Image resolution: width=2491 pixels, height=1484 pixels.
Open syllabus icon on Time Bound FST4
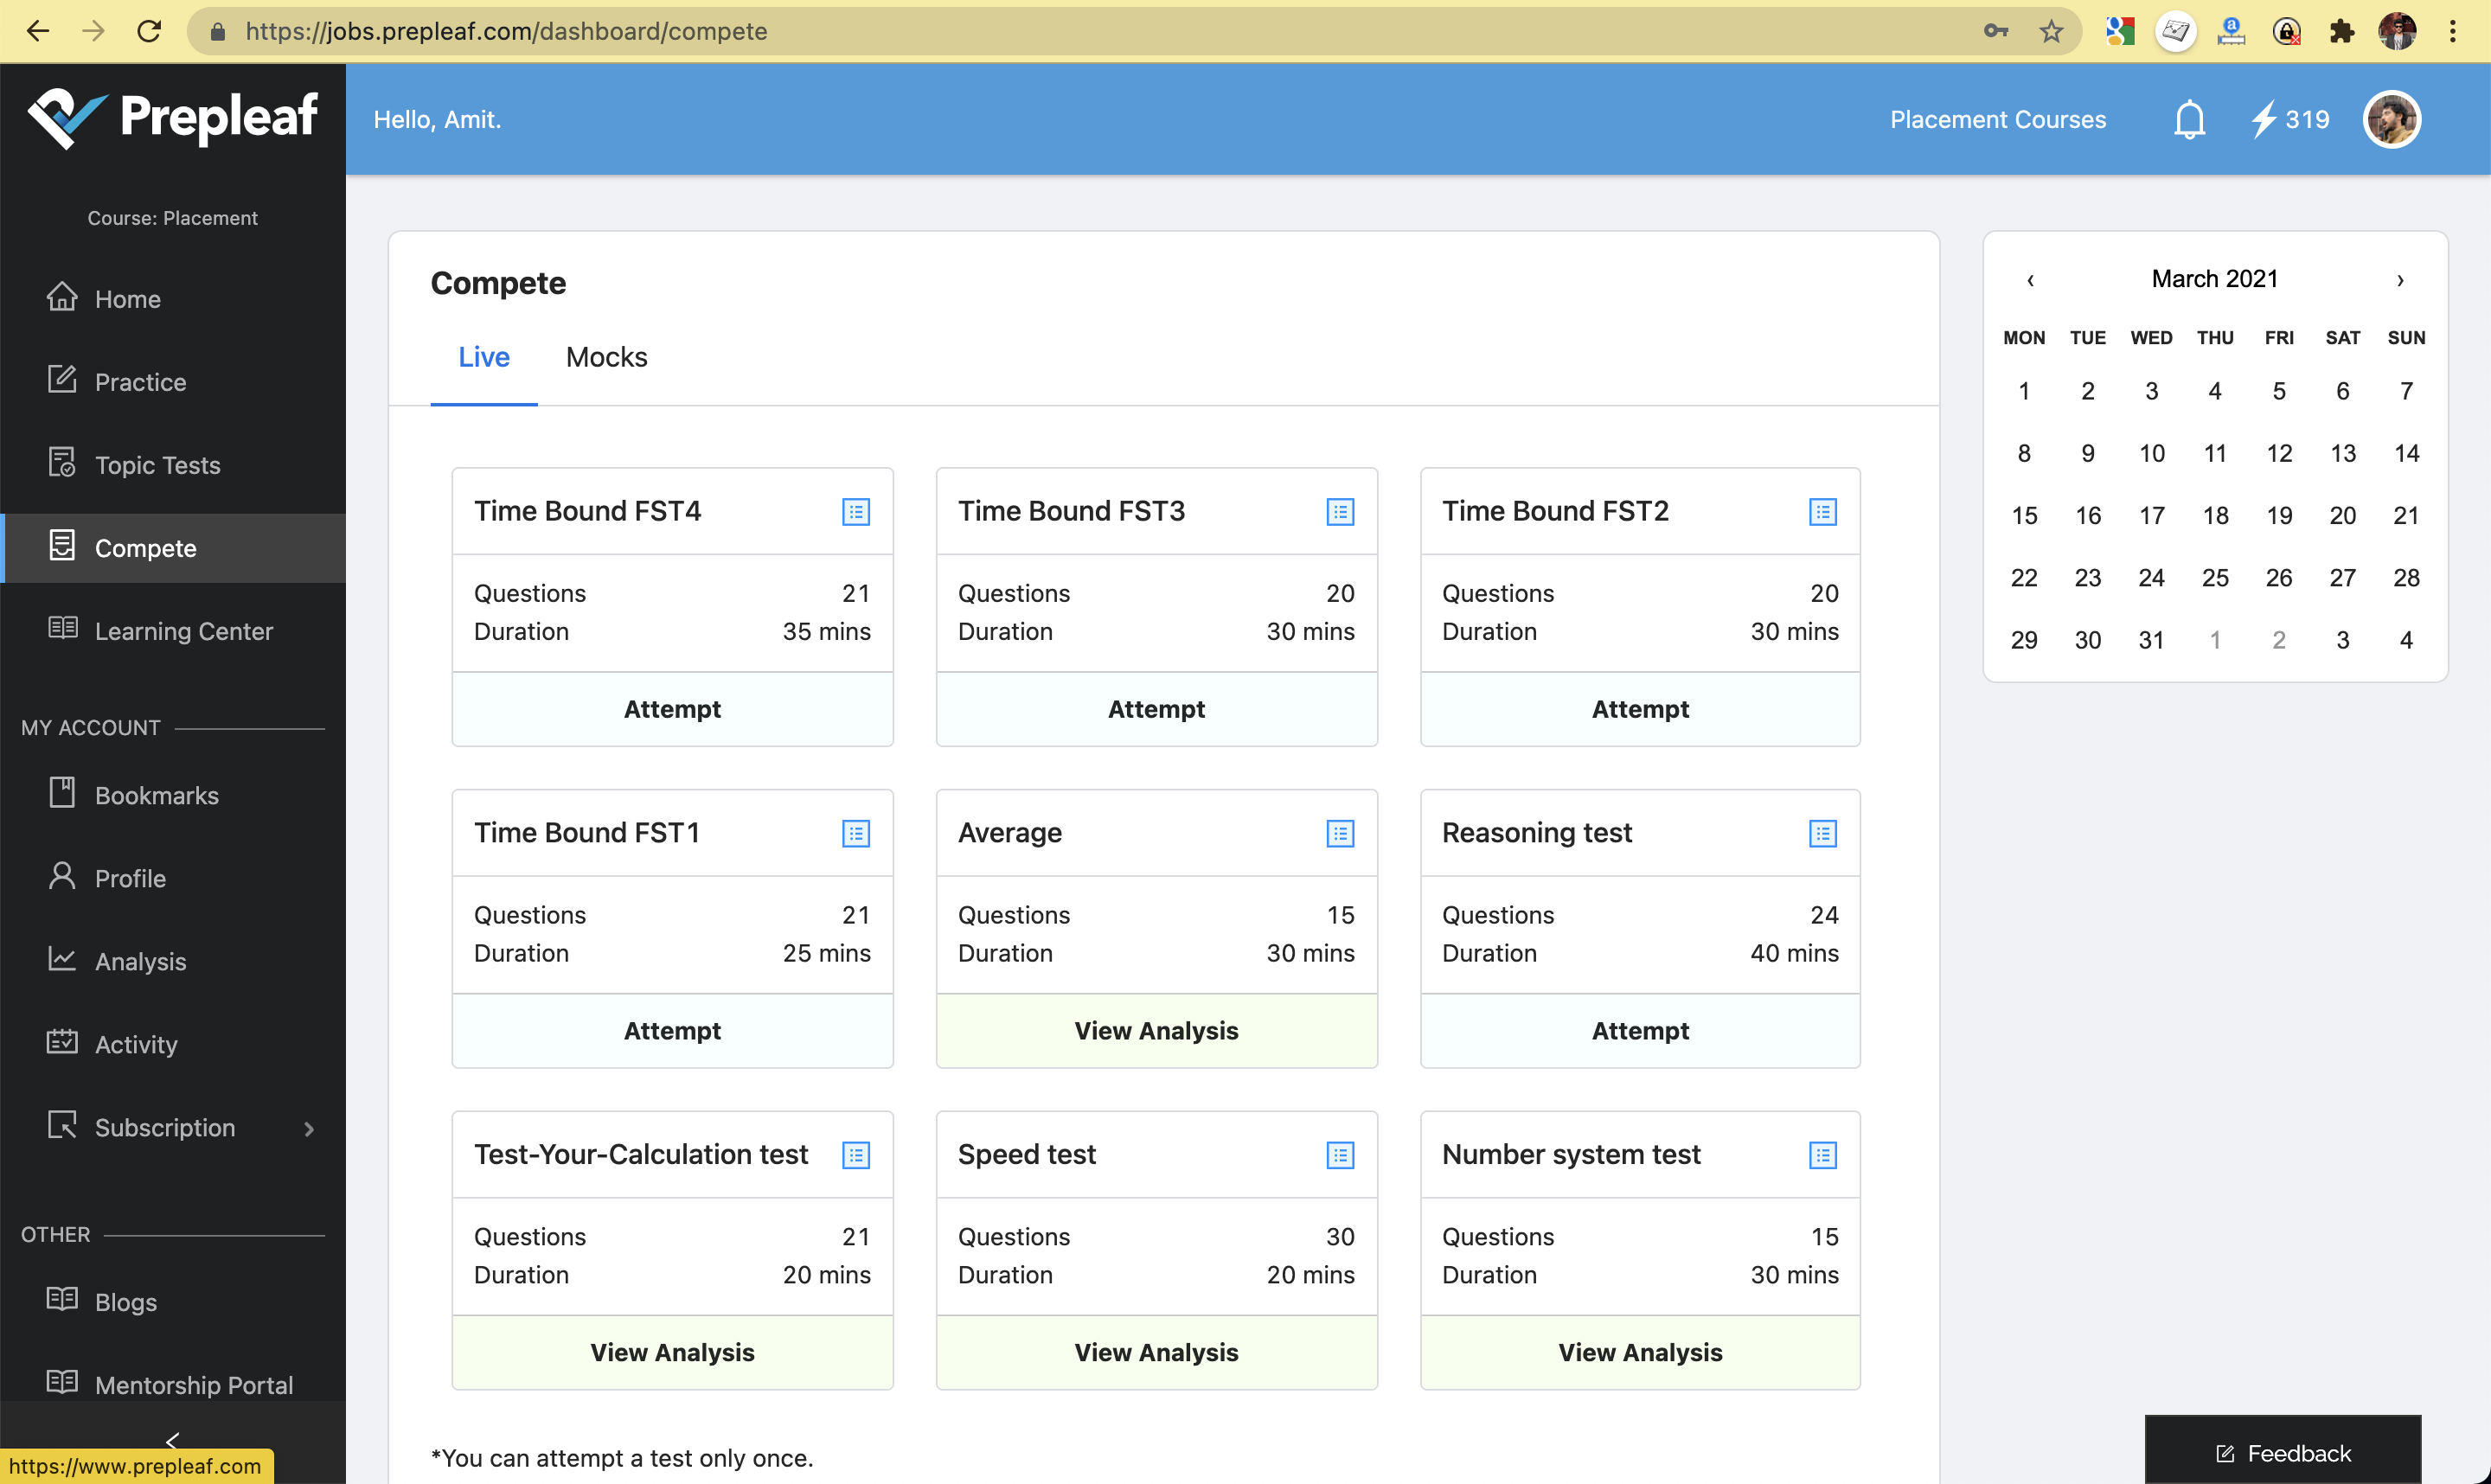856,512
